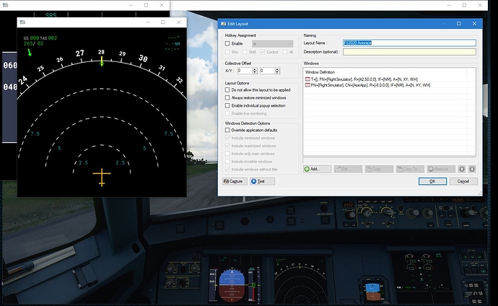Click the yellow aircraft symbol on navigation display
Image resolution: width=498 pixels, height=306 pixels.
click(102, 178)
